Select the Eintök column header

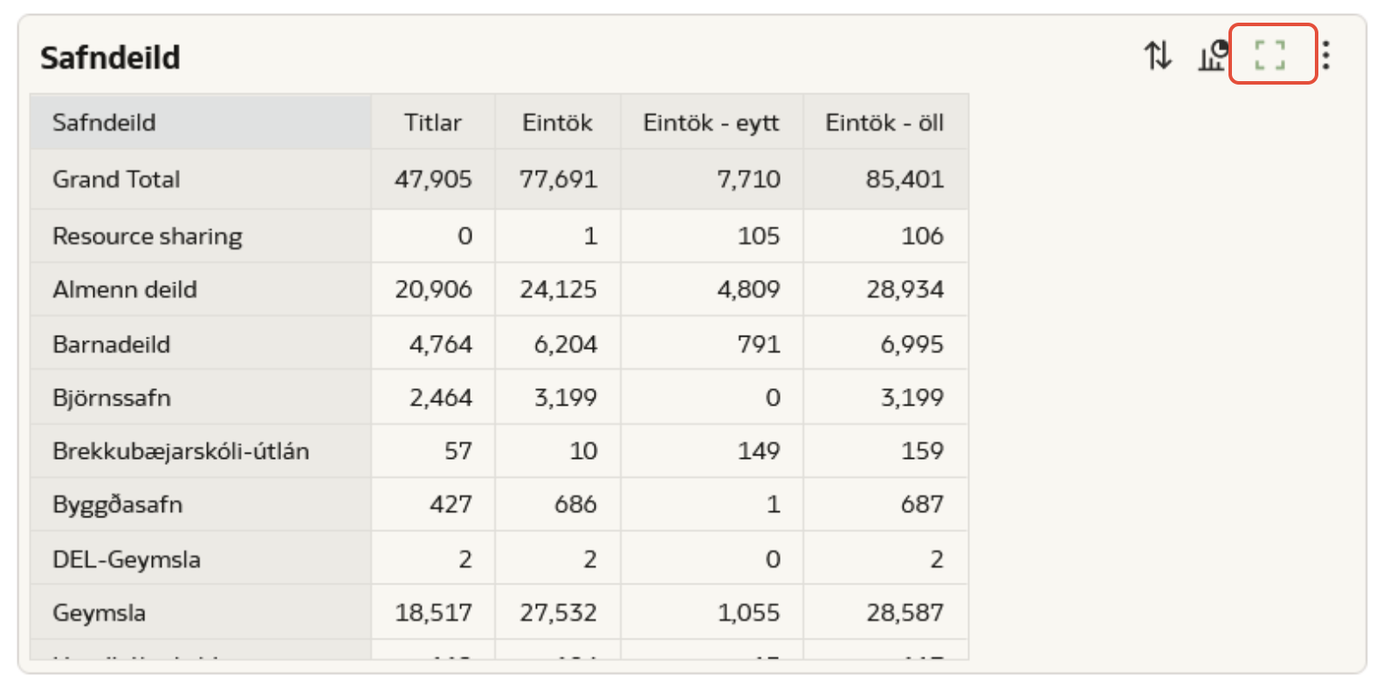[x=557, y=122]
